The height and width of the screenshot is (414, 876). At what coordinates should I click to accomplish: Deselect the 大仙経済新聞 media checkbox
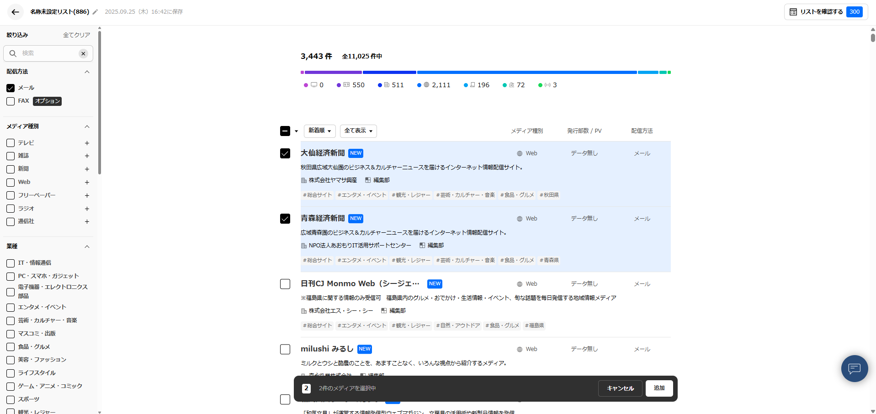(x=285, y=153)
